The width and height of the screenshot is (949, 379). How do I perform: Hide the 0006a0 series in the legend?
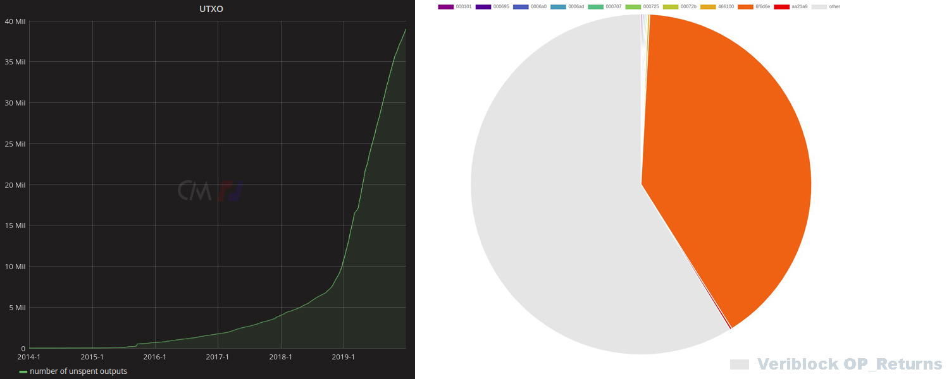coord(530,6)
